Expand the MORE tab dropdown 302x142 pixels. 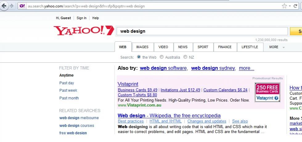[277, 47]
